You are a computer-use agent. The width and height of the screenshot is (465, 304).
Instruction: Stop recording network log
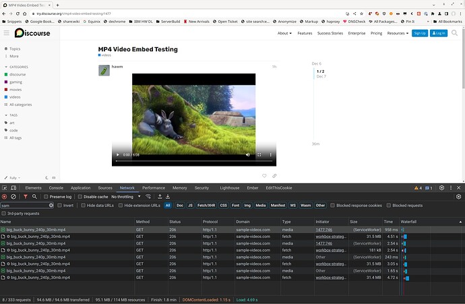tap(4, 197)
